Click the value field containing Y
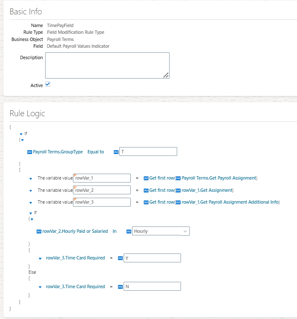297x319 pixels. [152, 258]
